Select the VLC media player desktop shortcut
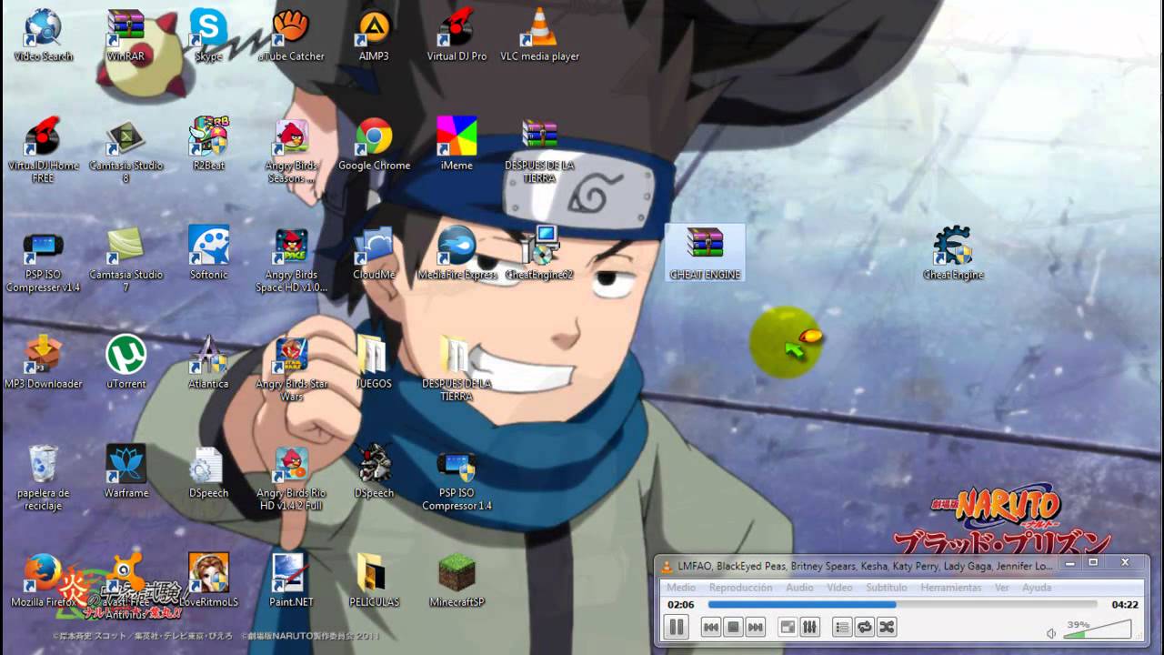The height and width of the screenshot is (655, 1164). pos(539,35)
